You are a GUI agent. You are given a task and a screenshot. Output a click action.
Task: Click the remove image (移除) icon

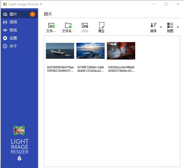coord(85,25)
